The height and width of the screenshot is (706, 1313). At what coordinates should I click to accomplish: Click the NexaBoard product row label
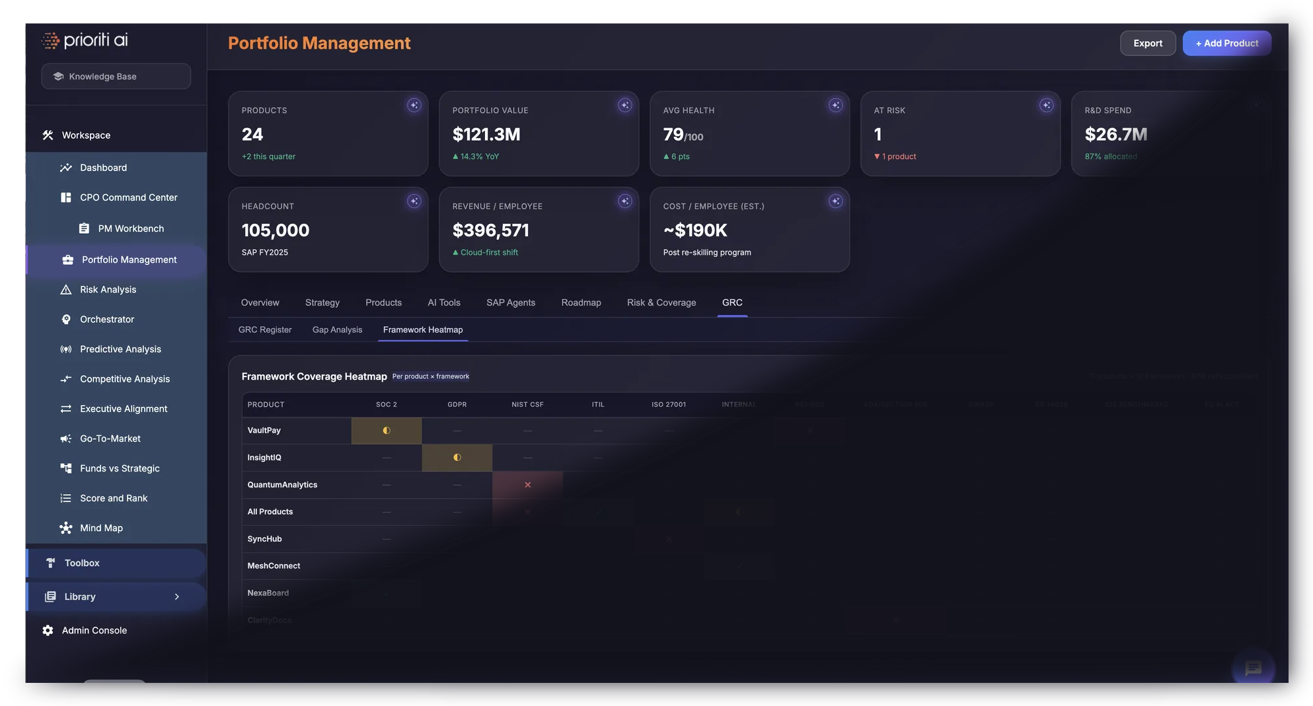(268, 593)
